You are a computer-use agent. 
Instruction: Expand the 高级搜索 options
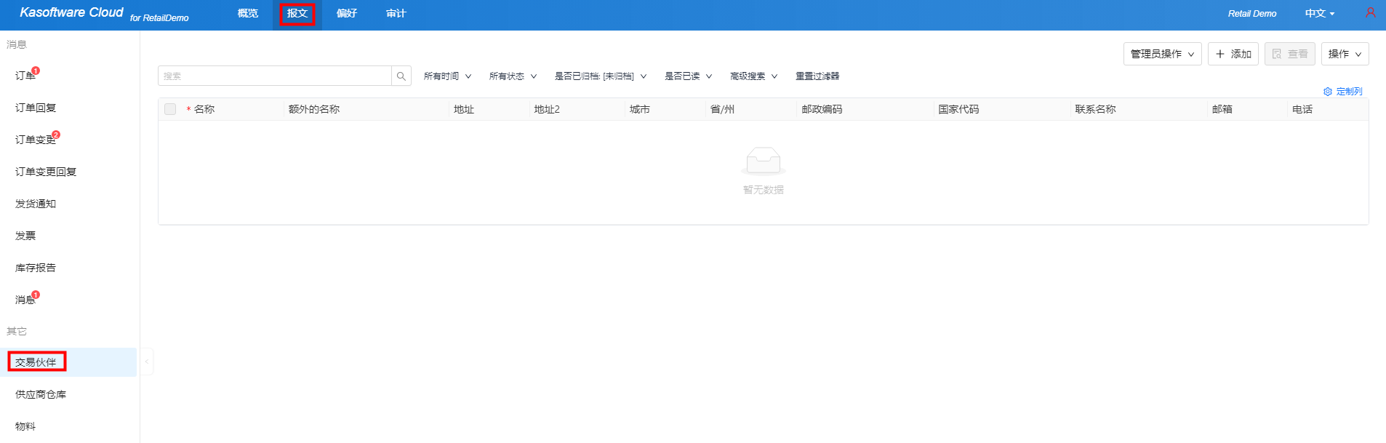753,76
